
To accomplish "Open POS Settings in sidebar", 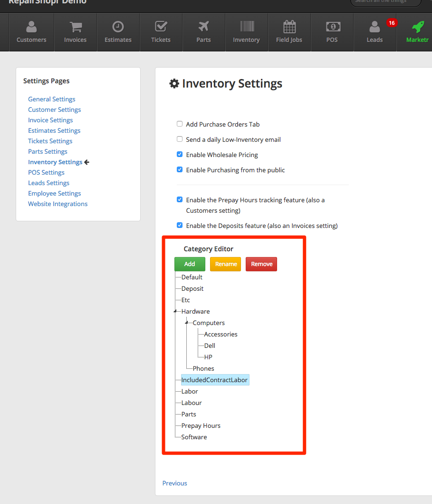I will point(46,172).
